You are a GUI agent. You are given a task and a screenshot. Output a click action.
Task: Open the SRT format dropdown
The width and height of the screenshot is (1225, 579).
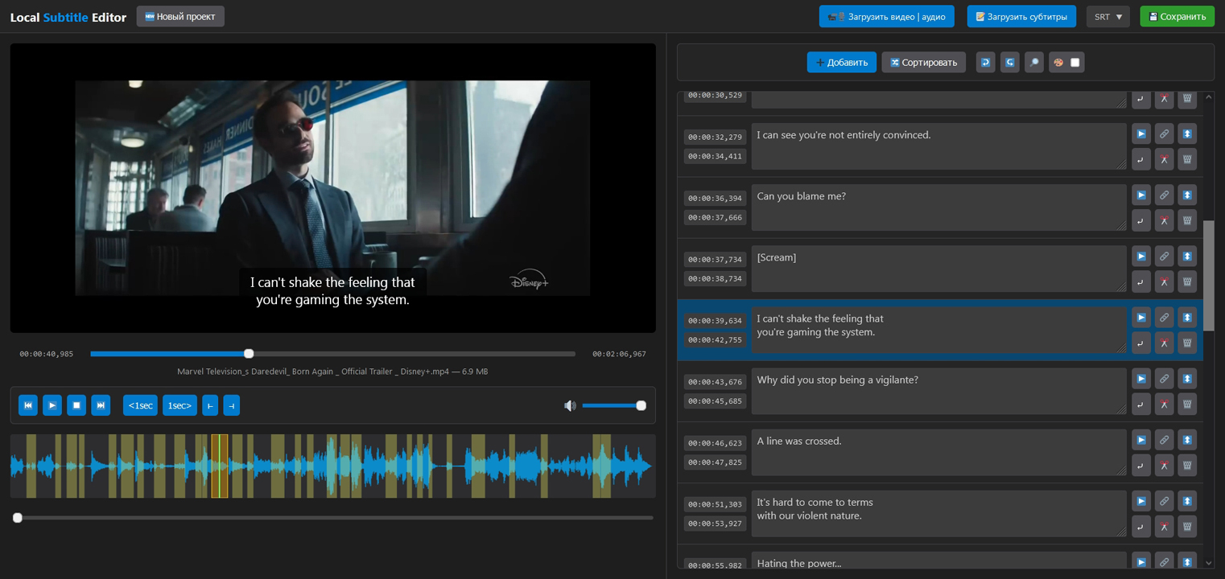tap(1107, 16)
